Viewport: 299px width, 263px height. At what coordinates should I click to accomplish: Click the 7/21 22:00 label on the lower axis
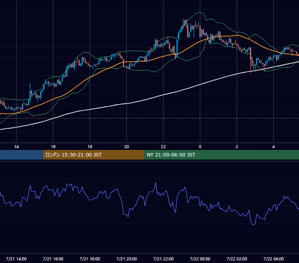click(164, 259)
